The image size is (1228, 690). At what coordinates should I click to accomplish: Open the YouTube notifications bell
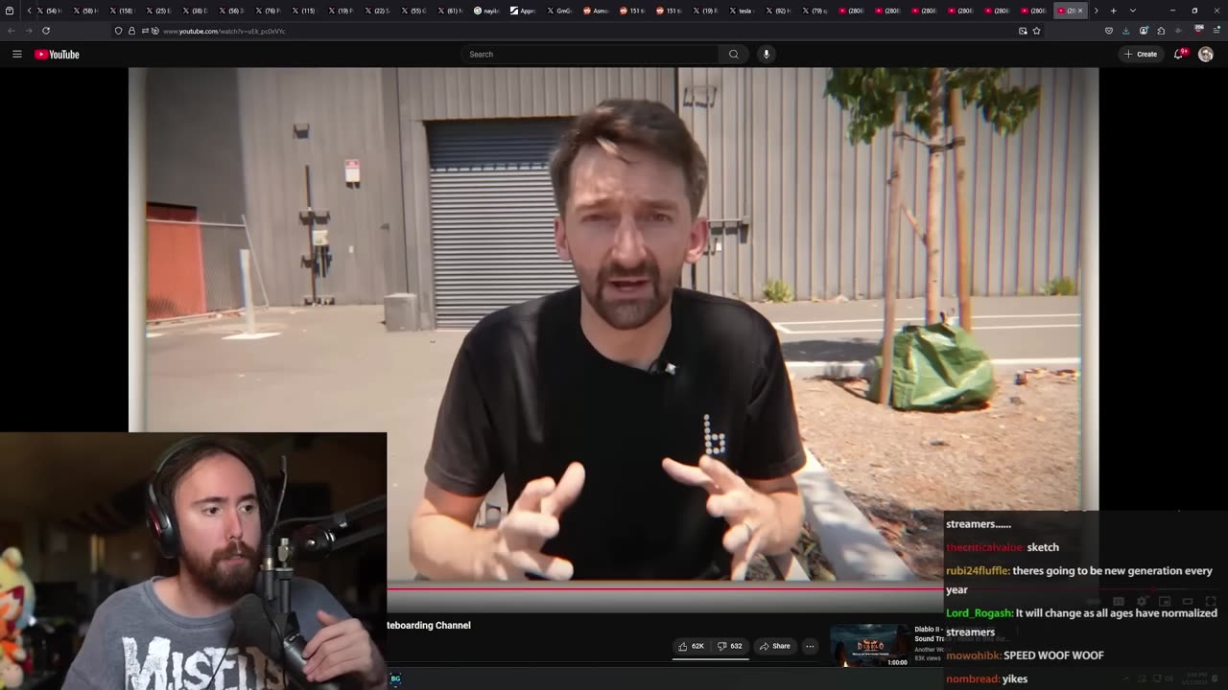pos(1179,54)
